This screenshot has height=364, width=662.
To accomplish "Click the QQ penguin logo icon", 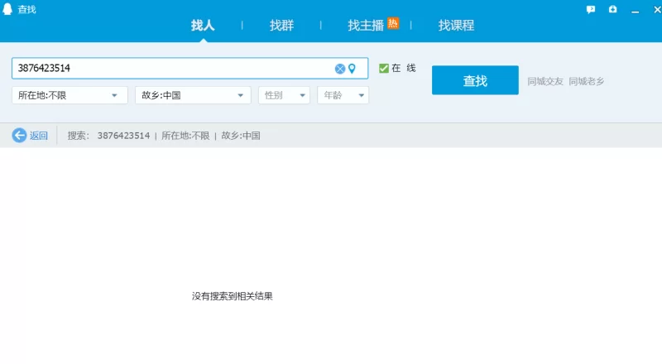I will pyautogui.click(x=9, y=9).
